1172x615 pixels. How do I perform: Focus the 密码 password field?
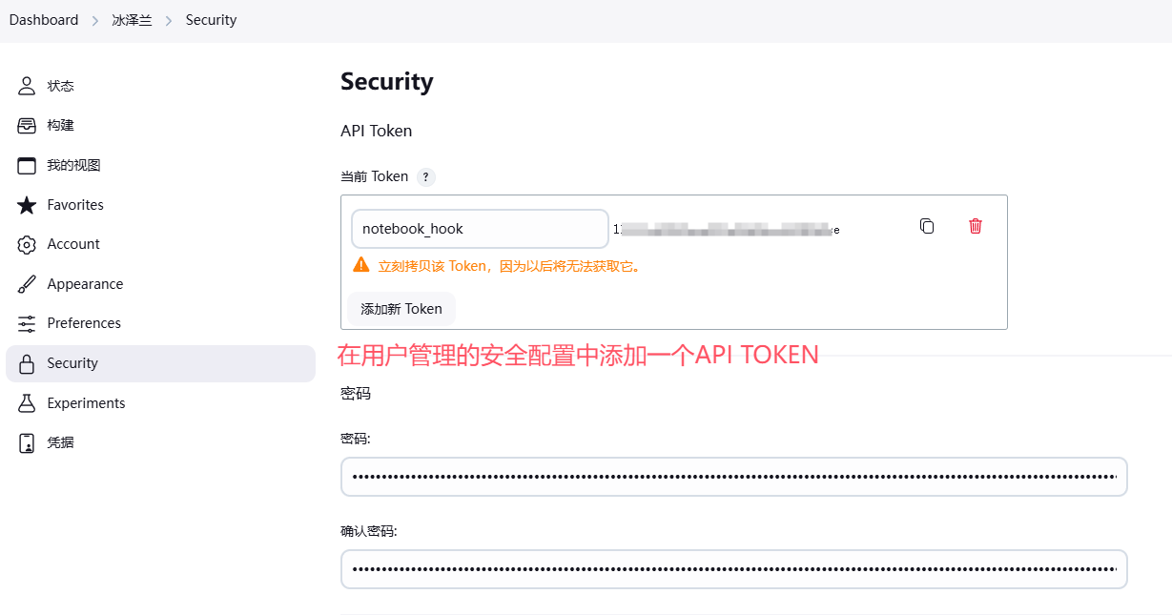pos(733,477)
